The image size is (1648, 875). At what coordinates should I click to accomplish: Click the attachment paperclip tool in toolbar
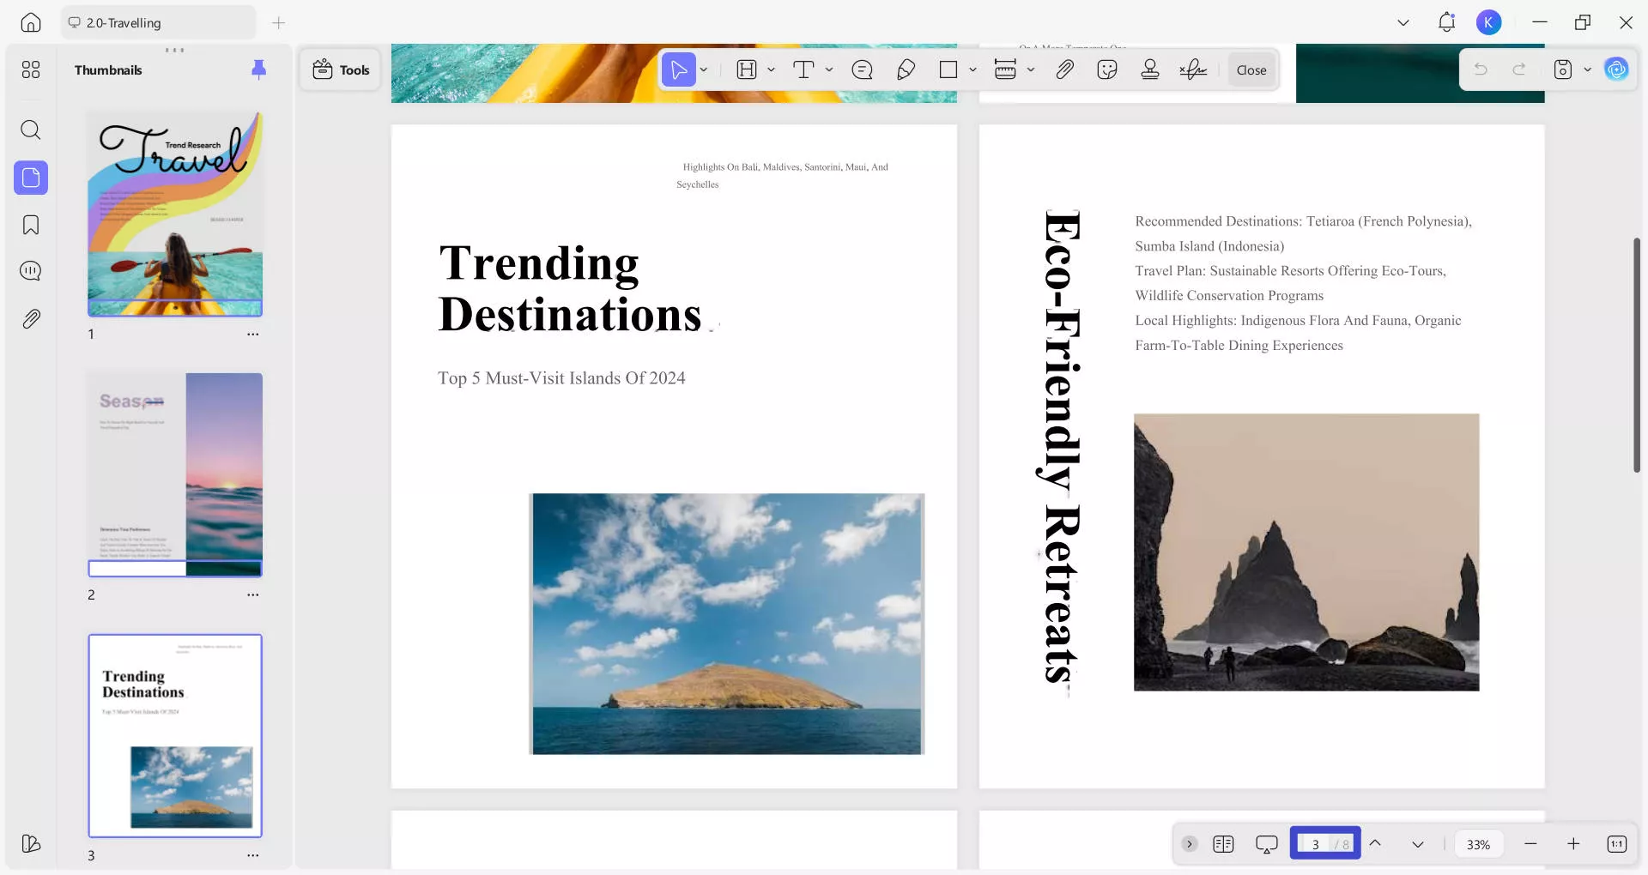1064,69
